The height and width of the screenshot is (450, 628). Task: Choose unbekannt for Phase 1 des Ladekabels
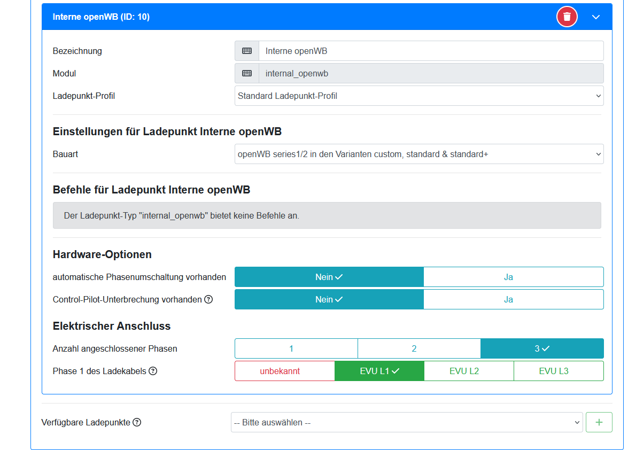coord(285,371)
